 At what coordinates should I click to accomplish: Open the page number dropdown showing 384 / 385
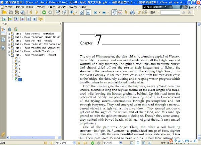[x=74, y=143]
